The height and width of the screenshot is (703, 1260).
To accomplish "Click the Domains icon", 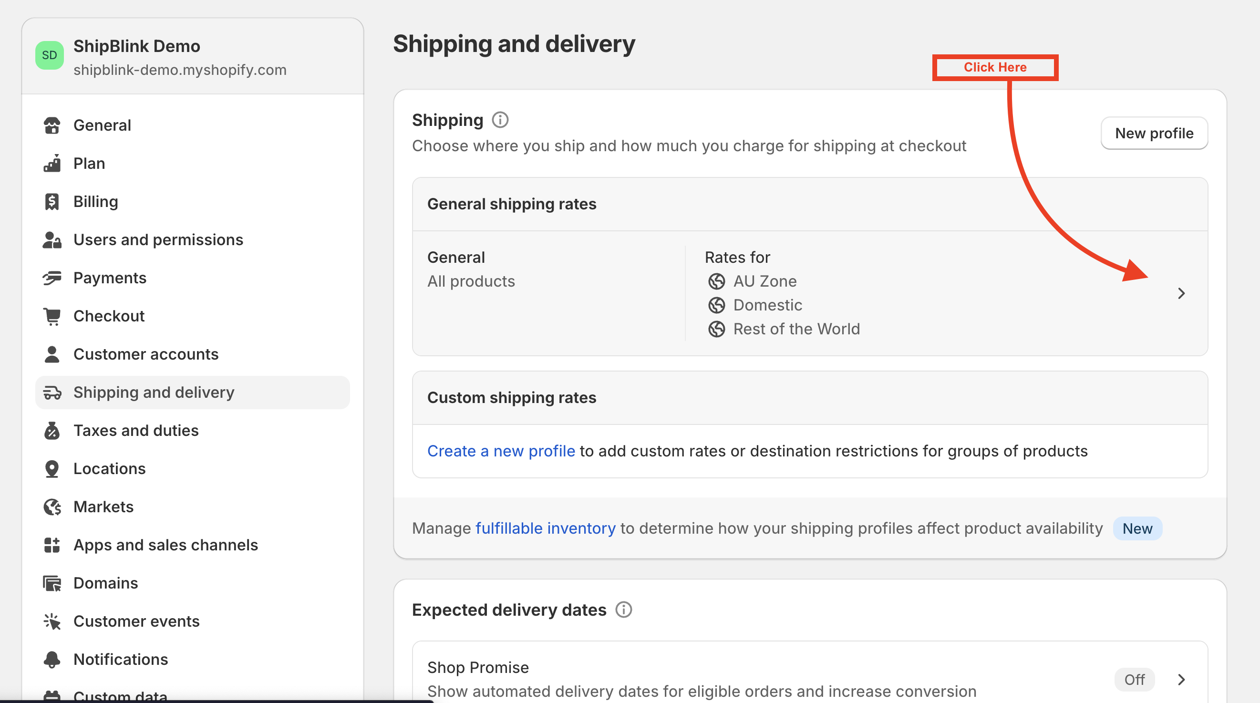I will (x=52, y=583).
